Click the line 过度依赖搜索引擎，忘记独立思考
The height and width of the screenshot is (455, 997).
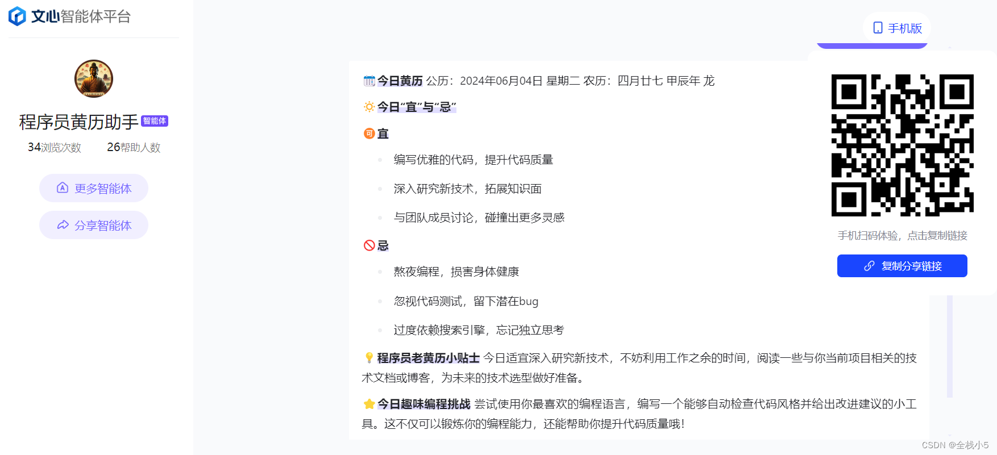[x=479, y=330]
